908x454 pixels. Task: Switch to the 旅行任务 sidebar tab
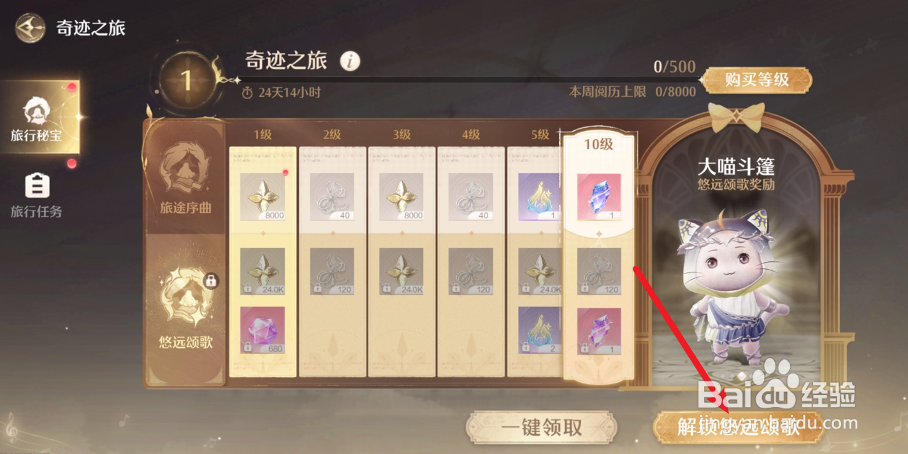pos(37,195)
